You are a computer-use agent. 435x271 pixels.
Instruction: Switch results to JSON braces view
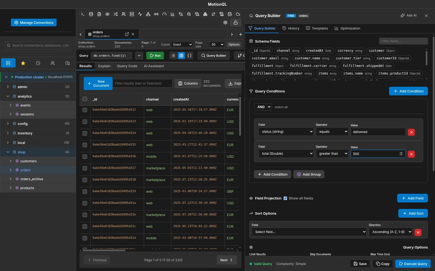click(189, 56)
